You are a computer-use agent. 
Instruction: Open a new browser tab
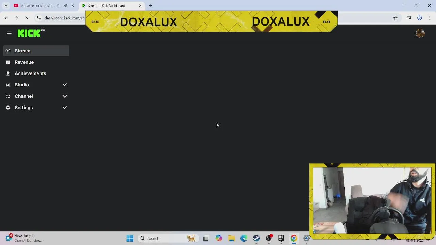(151, 6)
